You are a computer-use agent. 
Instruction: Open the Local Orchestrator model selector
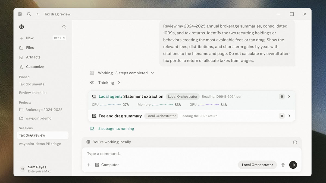point(257,165)
